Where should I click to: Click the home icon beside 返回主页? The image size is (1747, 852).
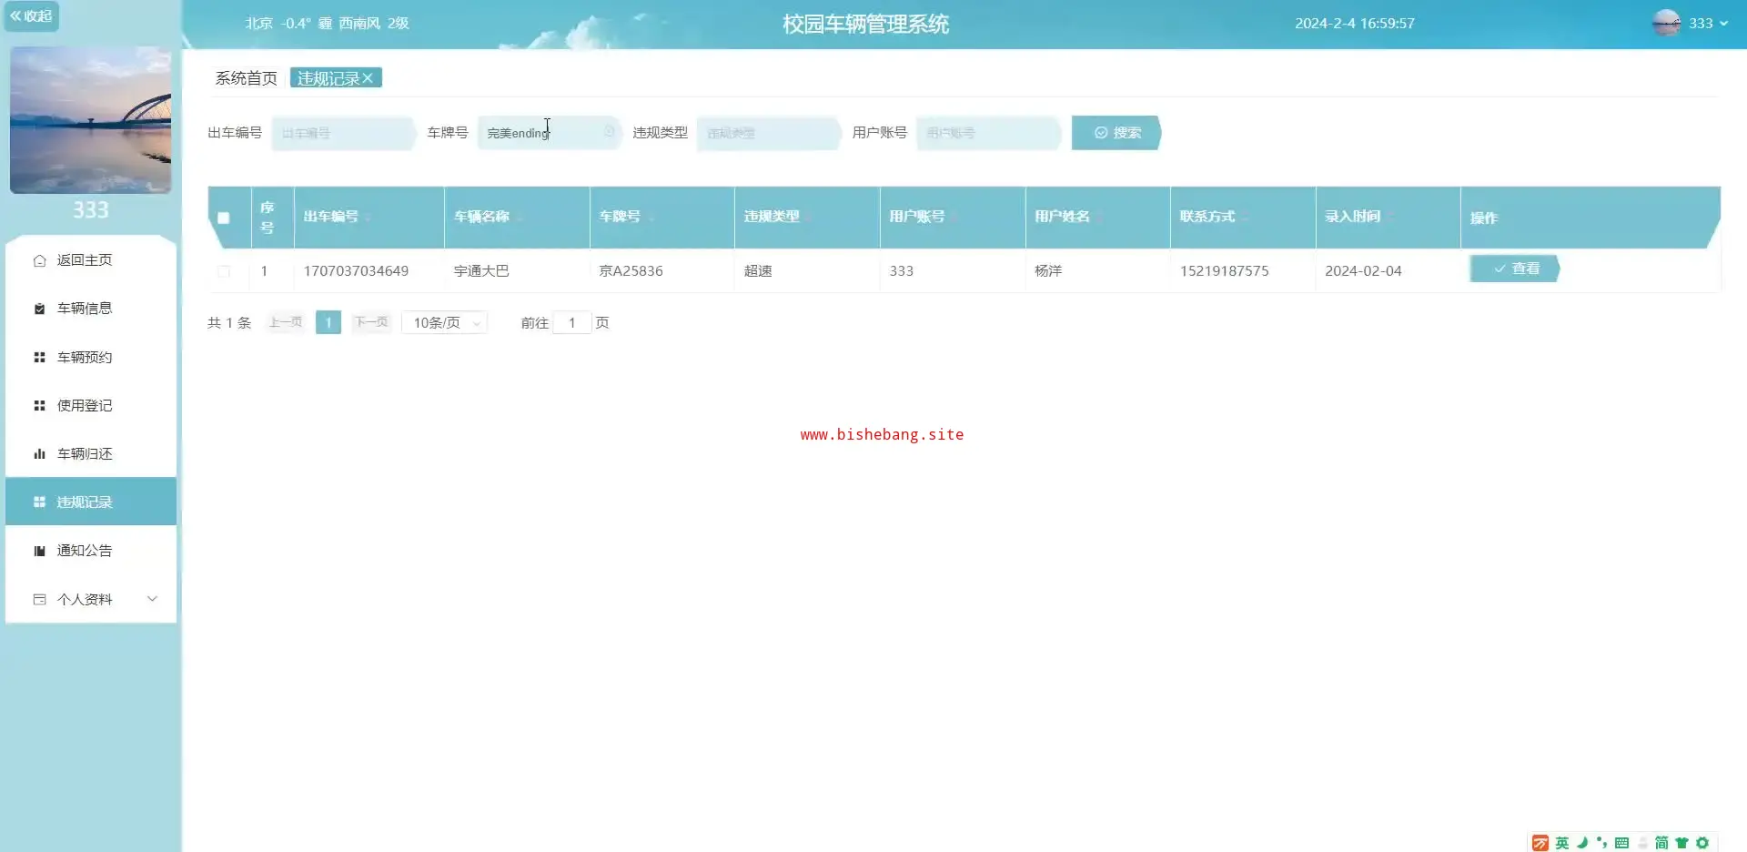coord(39,260)
